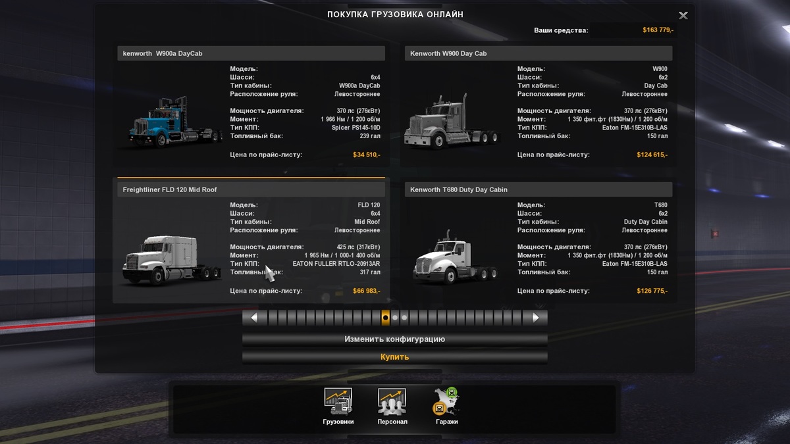The height and width of the screenshot is (444, 790).
Task: Click the 425 лс (317кВт) engine power
Action: pos(358,247)
